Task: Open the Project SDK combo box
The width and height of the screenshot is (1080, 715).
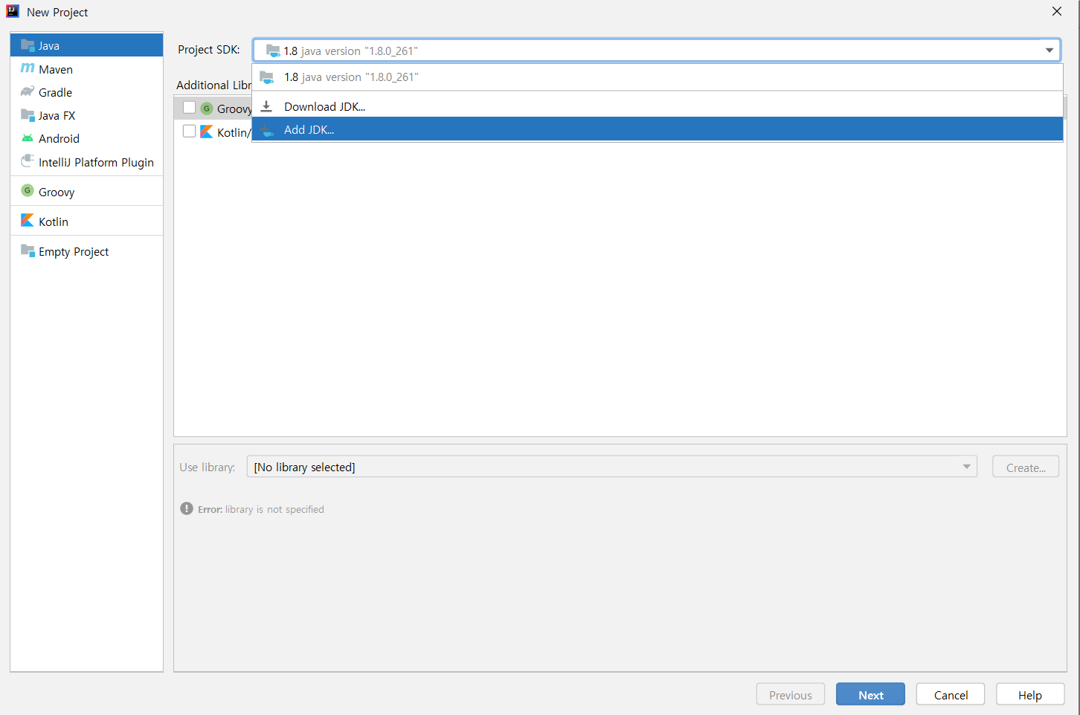Action: point(657,51)
